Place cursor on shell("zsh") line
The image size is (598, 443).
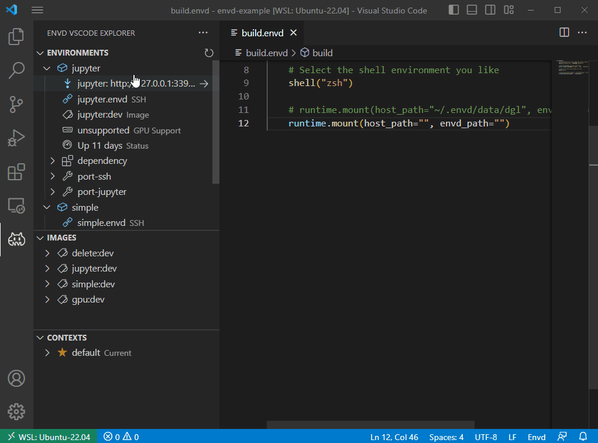[321, 83]
